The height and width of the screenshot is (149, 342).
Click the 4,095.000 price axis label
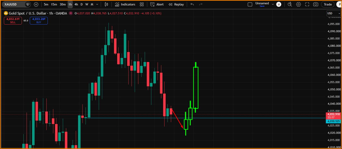[334, 24]
